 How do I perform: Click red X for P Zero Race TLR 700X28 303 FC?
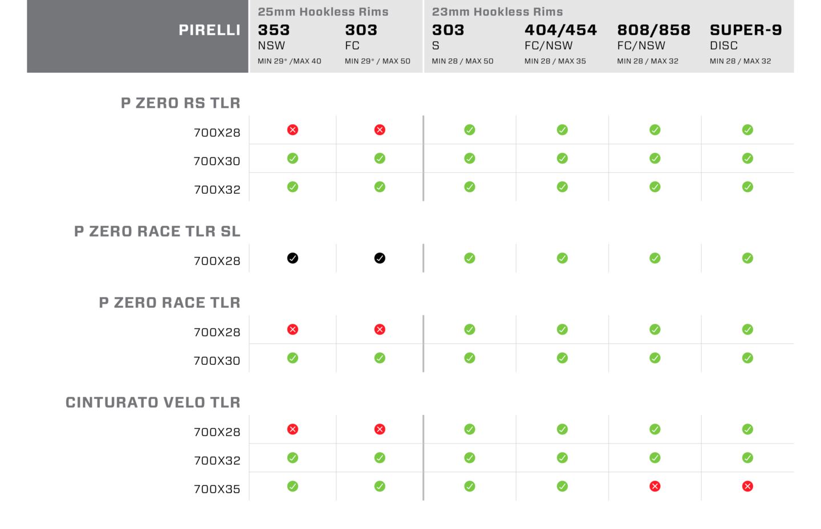[x=380, y=329]
